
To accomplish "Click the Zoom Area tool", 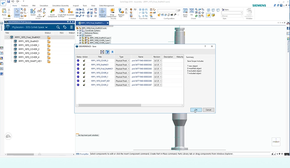I will (x=185, y=13).
